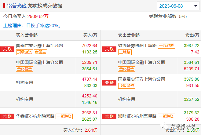The image size is (201, 135).
Task: Click 顶级游资 tag under 国泰君安证券上海分公司
Action: point(127,86)
